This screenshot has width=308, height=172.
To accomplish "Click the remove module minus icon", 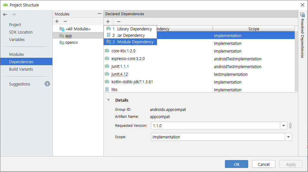I will point(65,21).
